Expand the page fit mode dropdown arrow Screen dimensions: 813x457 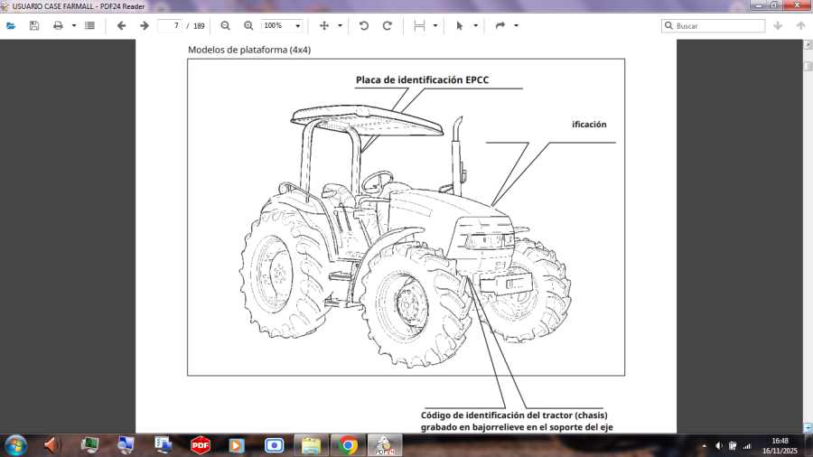point(340,26)
